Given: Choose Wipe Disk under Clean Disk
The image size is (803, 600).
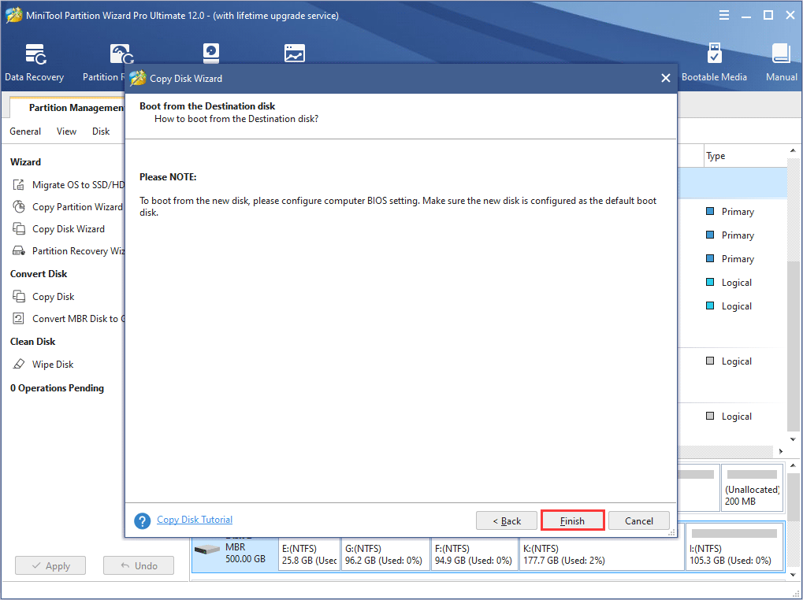Looking at the screenshot, I should pyautogui.click(x=43, y=365).
